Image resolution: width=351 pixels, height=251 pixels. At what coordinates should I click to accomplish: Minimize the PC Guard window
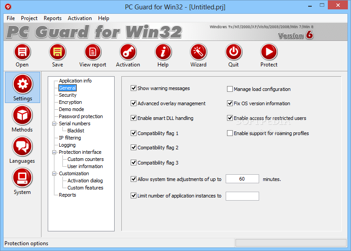pos(310,6)
